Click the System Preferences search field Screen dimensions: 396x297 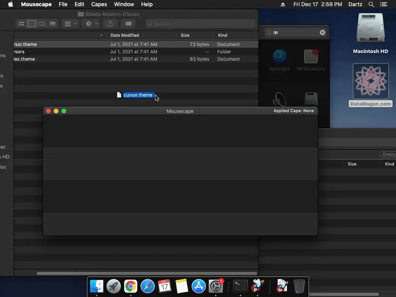[x=295, y=32]
